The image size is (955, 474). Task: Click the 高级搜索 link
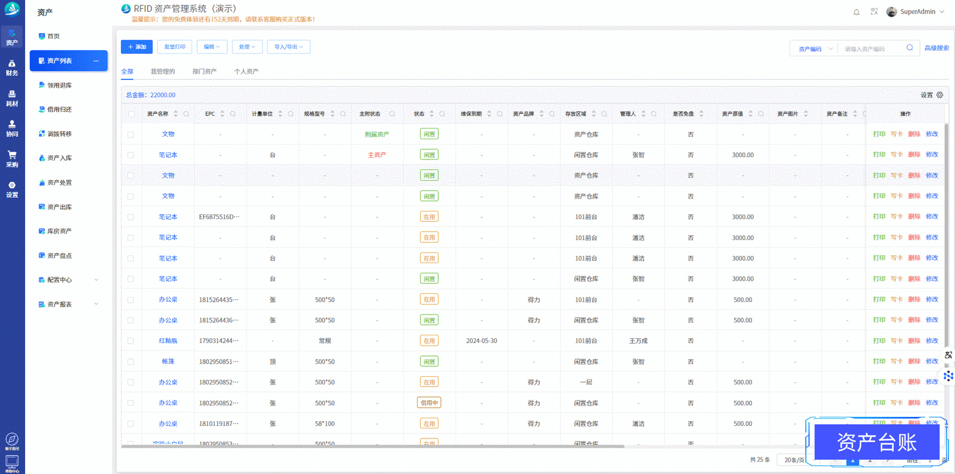[937, 48]
